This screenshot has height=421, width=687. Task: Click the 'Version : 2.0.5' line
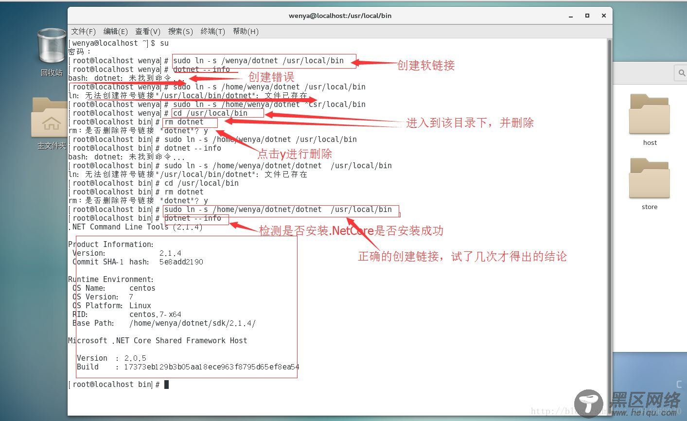point(111,358)
